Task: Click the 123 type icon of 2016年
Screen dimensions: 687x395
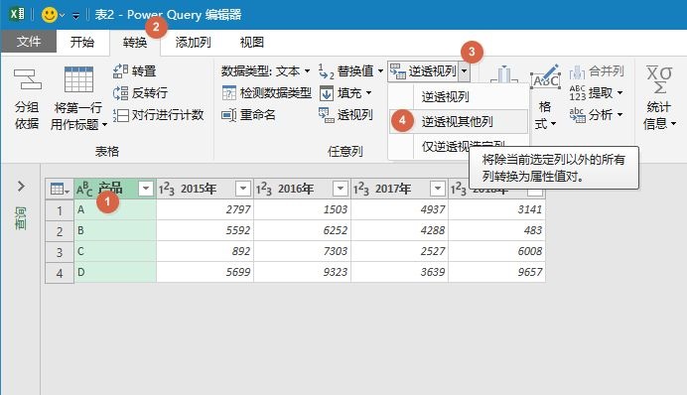Action: click(264, 190)
